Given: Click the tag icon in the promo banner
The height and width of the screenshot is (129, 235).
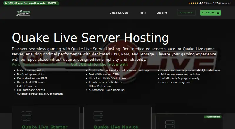Looking at the screenshot, I should pos(6,3).
